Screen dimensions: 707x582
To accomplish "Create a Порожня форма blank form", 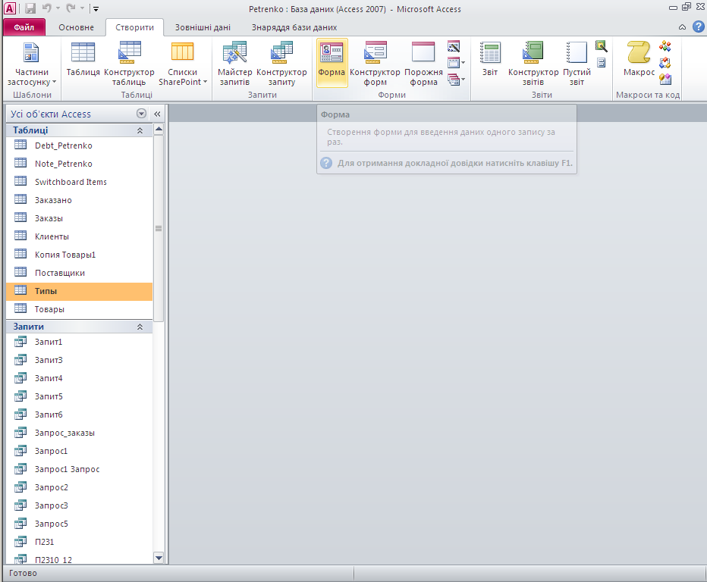I will click(x=423, y=63).
